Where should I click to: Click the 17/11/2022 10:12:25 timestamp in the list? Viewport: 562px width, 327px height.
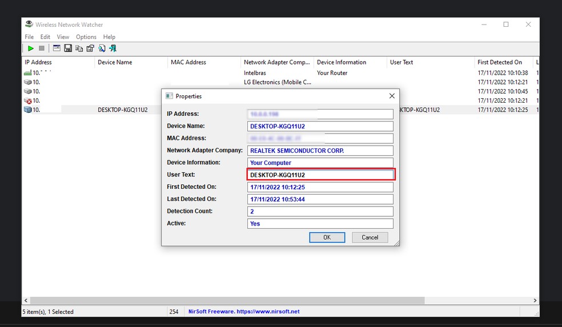pos(503,110)
